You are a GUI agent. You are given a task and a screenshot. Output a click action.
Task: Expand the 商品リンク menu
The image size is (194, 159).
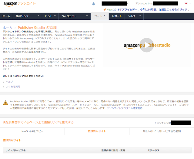[x=27, y=16]
